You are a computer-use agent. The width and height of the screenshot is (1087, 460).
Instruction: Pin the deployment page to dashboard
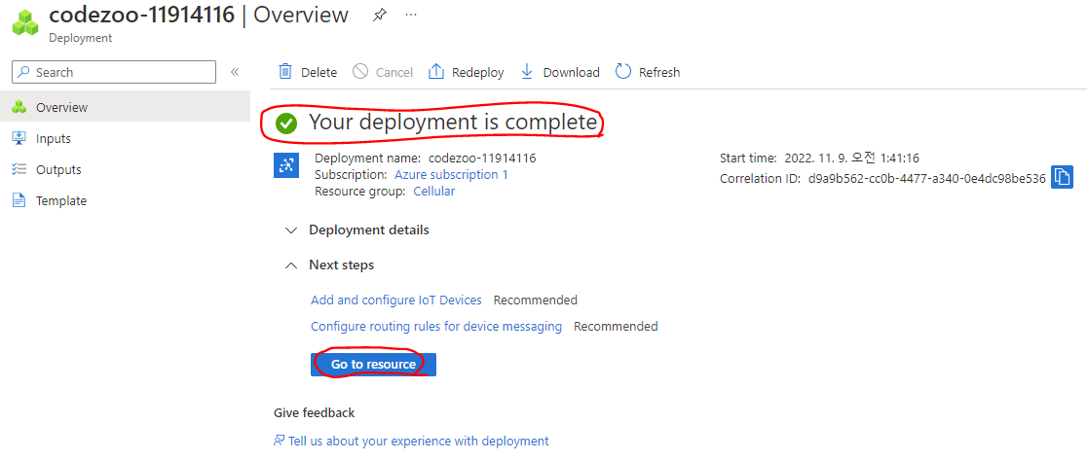coord(379,15)
